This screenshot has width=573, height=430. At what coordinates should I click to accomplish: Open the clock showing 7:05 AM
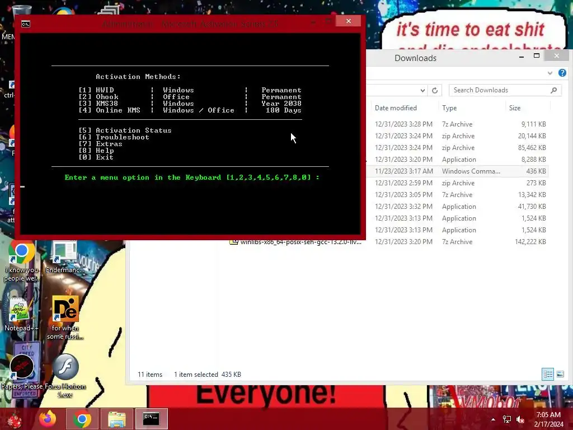548,419
